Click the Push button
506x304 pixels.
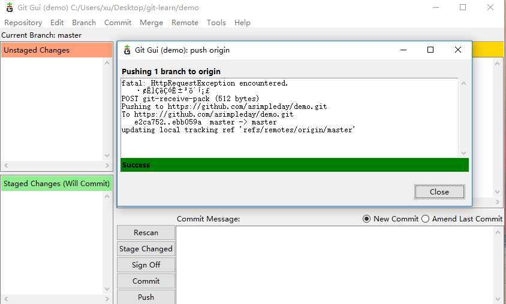146,297
